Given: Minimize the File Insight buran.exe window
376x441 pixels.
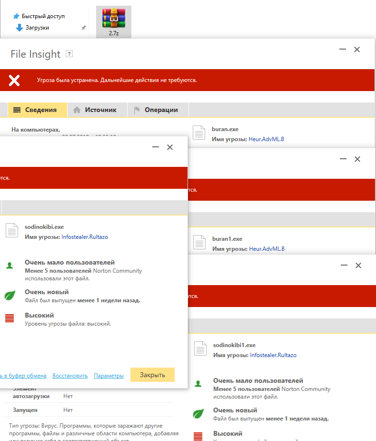Looking at the screenshot, I should (x=343, y=49).
